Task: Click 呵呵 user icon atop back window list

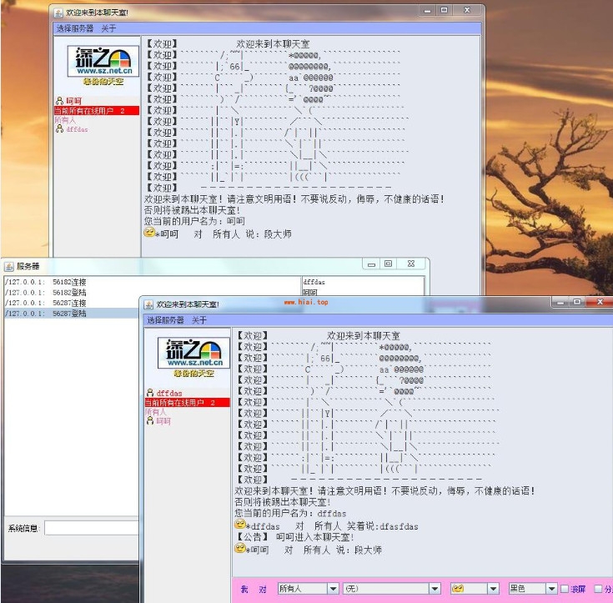Action: [x=59, y=101]
